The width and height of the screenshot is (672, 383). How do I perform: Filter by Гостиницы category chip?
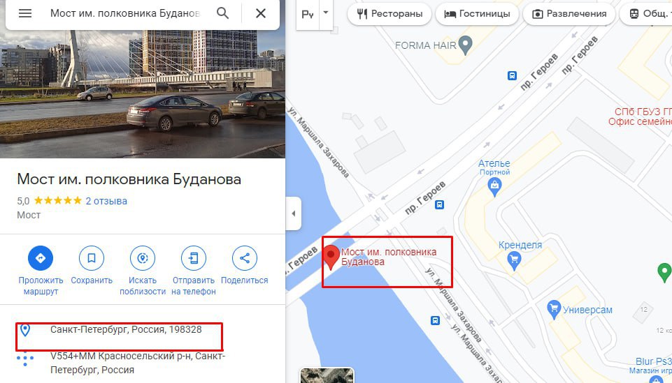pyautogui.click(x=477, y=14)
